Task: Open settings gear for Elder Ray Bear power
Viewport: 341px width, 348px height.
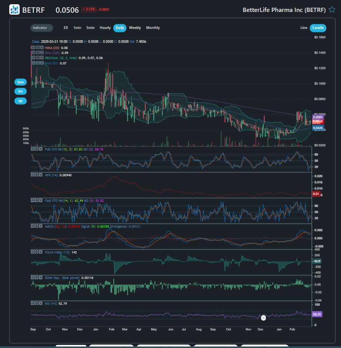Action: 37,278
